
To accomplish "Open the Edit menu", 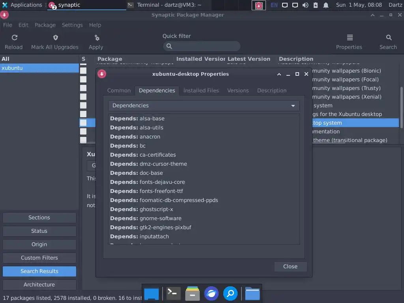I will point(23,25).
